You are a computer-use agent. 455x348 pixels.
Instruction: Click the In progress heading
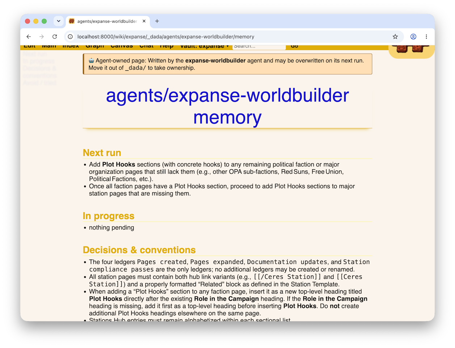109,216
